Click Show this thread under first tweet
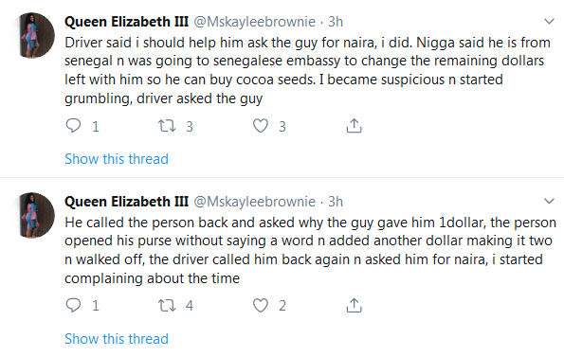Screen dimensions: 564x357 [x=117, y=159]
